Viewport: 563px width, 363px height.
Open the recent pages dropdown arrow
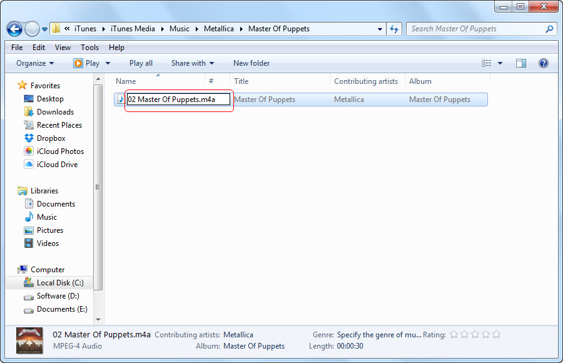(44, 29)
